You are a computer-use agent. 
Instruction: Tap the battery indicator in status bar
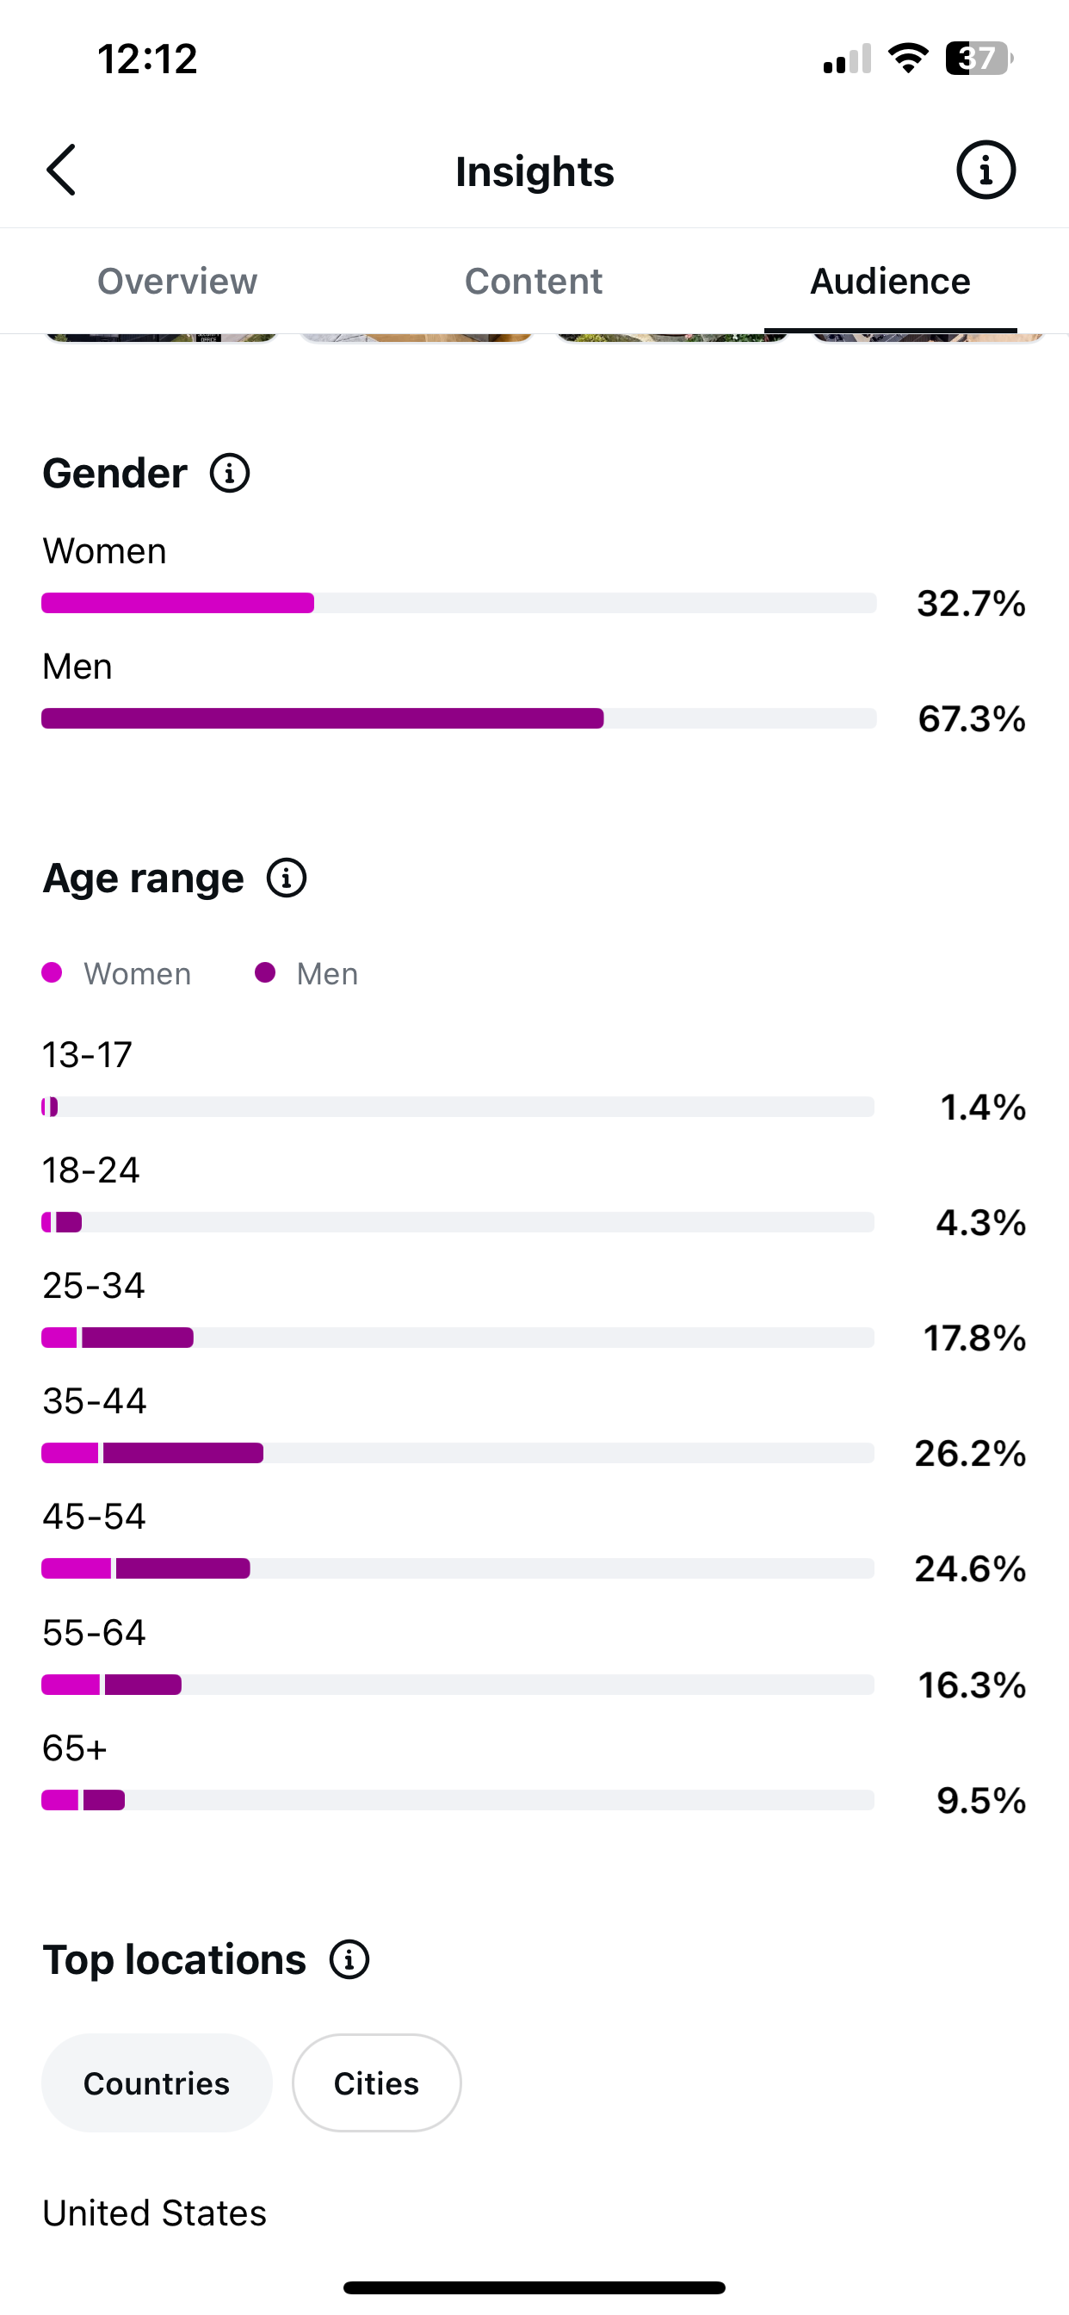point(979,59)
